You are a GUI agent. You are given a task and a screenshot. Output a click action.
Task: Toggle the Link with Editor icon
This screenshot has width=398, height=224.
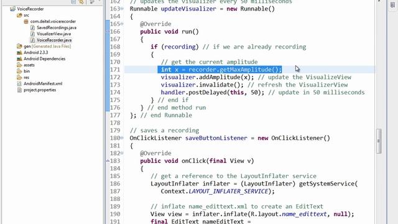click(x=81, y=2)
